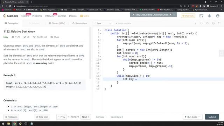
Task: Open notifications bell
Action: (209, 16)
